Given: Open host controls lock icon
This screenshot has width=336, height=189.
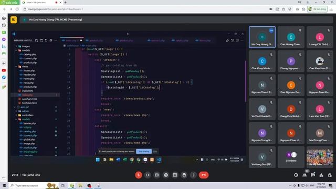Looking at the screenshot, I should pos(330,175).
